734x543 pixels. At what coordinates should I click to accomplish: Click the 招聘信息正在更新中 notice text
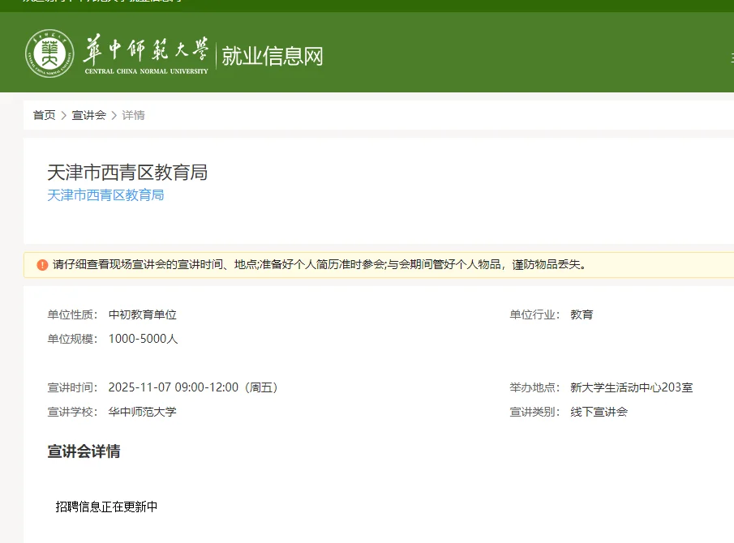point(106,507)
